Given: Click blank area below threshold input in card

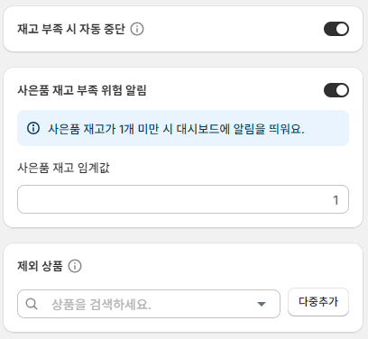Looking at the screenshot, I should point(183,220).
